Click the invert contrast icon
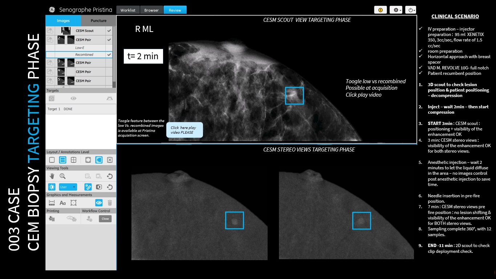 (x=99, y=187)
